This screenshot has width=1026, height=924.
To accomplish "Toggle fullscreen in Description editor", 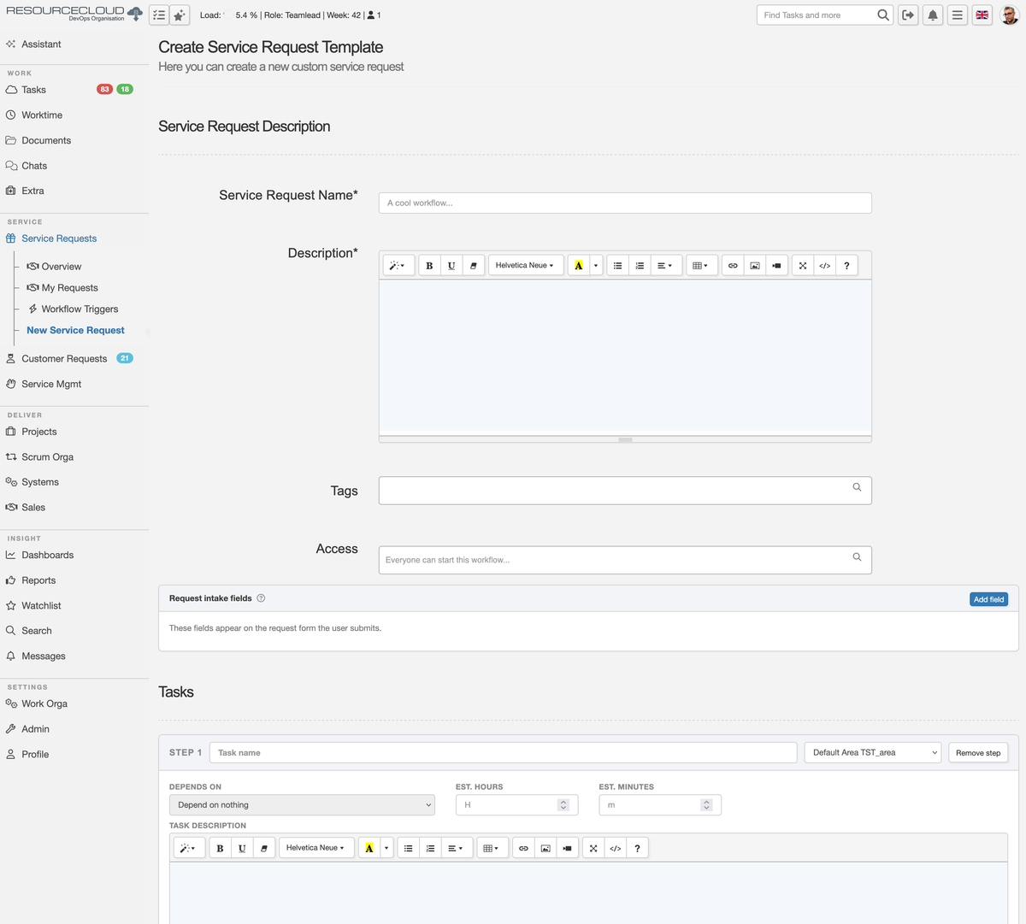I will coord(803,266).
